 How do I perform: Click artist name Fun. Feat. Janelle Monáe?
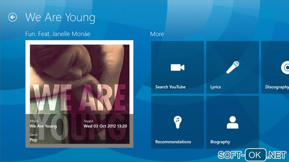pyautogui.click(x=58, y=34)
